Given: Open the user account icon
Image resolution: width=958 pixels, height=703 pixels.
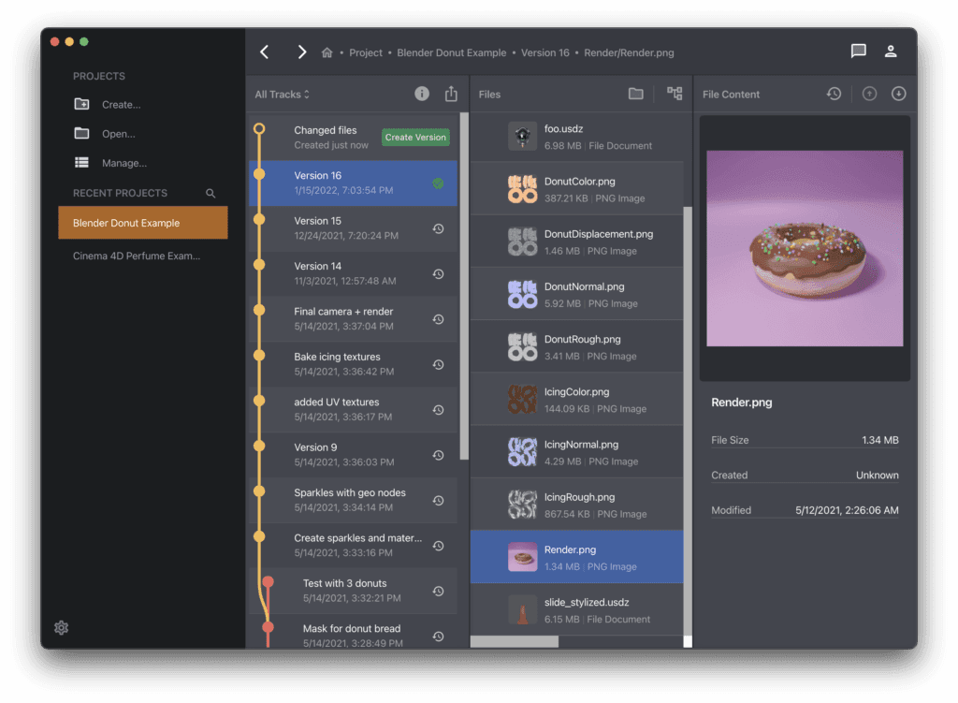Looking at the screenshot, I should point(891,51).
